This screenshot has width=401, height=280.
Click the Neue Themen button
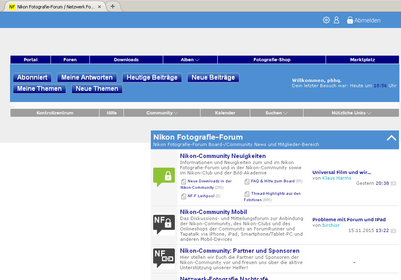[x=97, y=89]
